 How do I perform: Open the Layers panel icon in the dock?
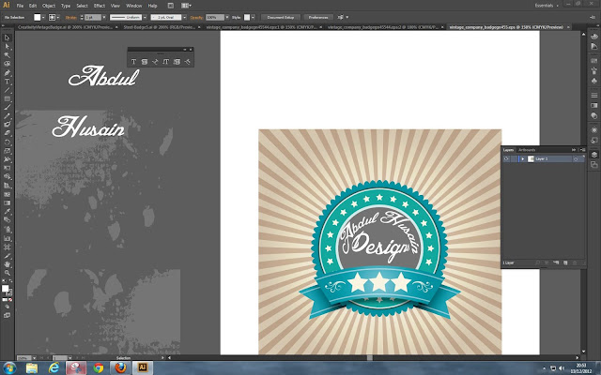point(593,155)
